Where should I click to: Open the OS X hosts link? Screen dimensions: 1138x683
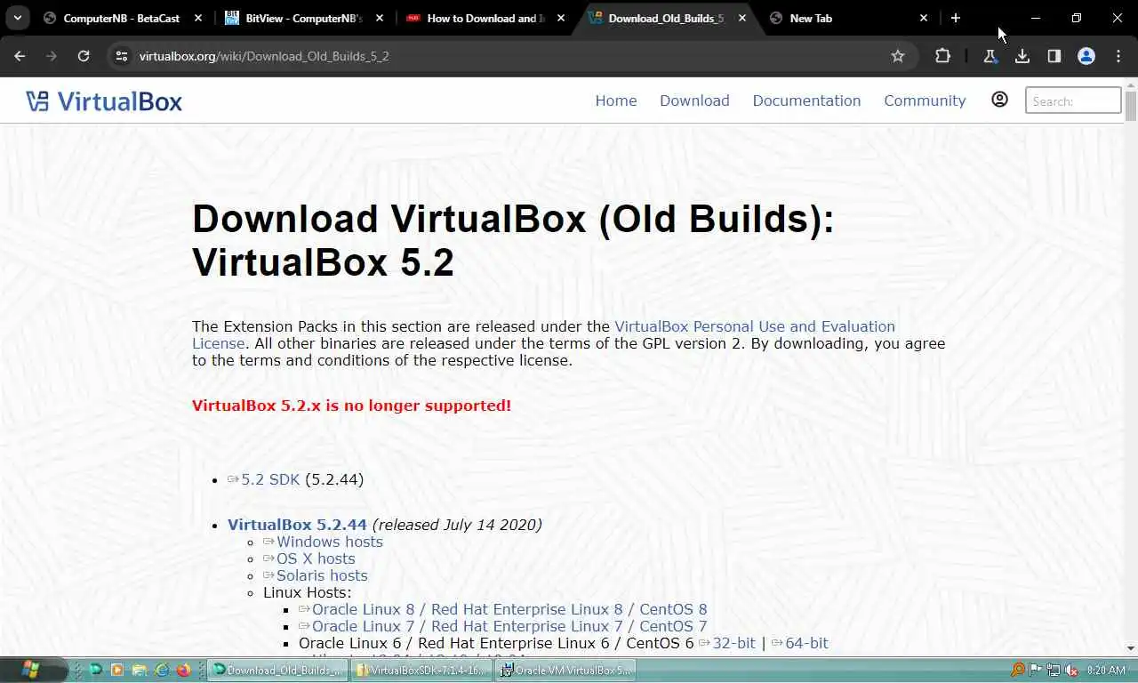click(x=316, y=558)
